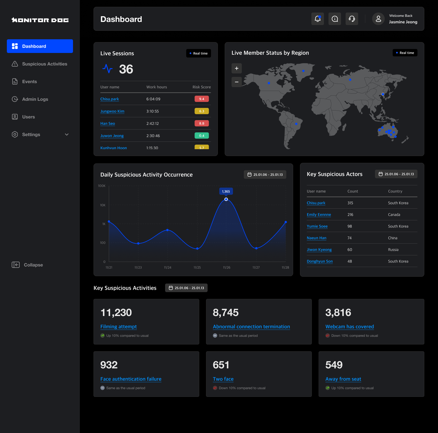
Task: Collapse the left sidebar
Action: pyautogui.click(x=27, y=265)
